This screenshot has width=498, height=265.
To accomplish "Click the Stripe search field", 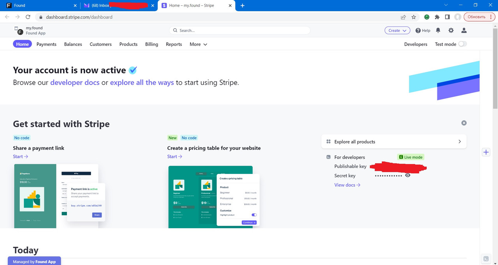I will coord(240,30).
